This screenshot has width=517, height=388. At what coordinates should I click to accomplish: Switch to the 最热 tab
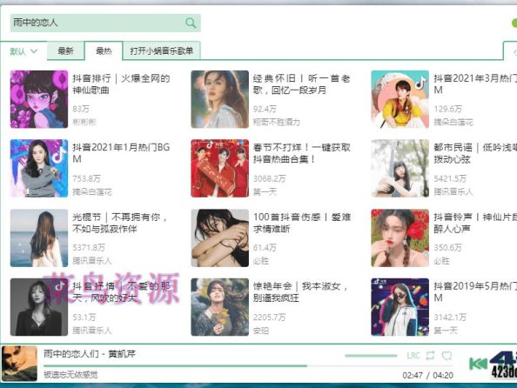point(104,50)
